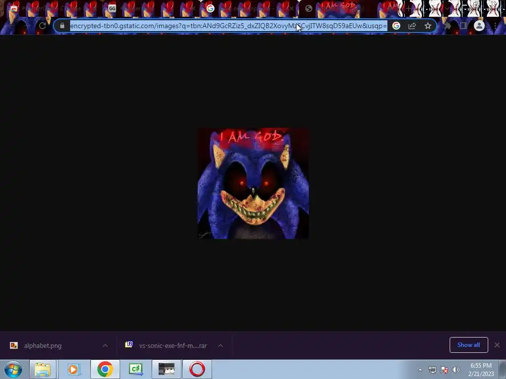Select the URL address bar
Screen dimensions: 506x379
228,26
